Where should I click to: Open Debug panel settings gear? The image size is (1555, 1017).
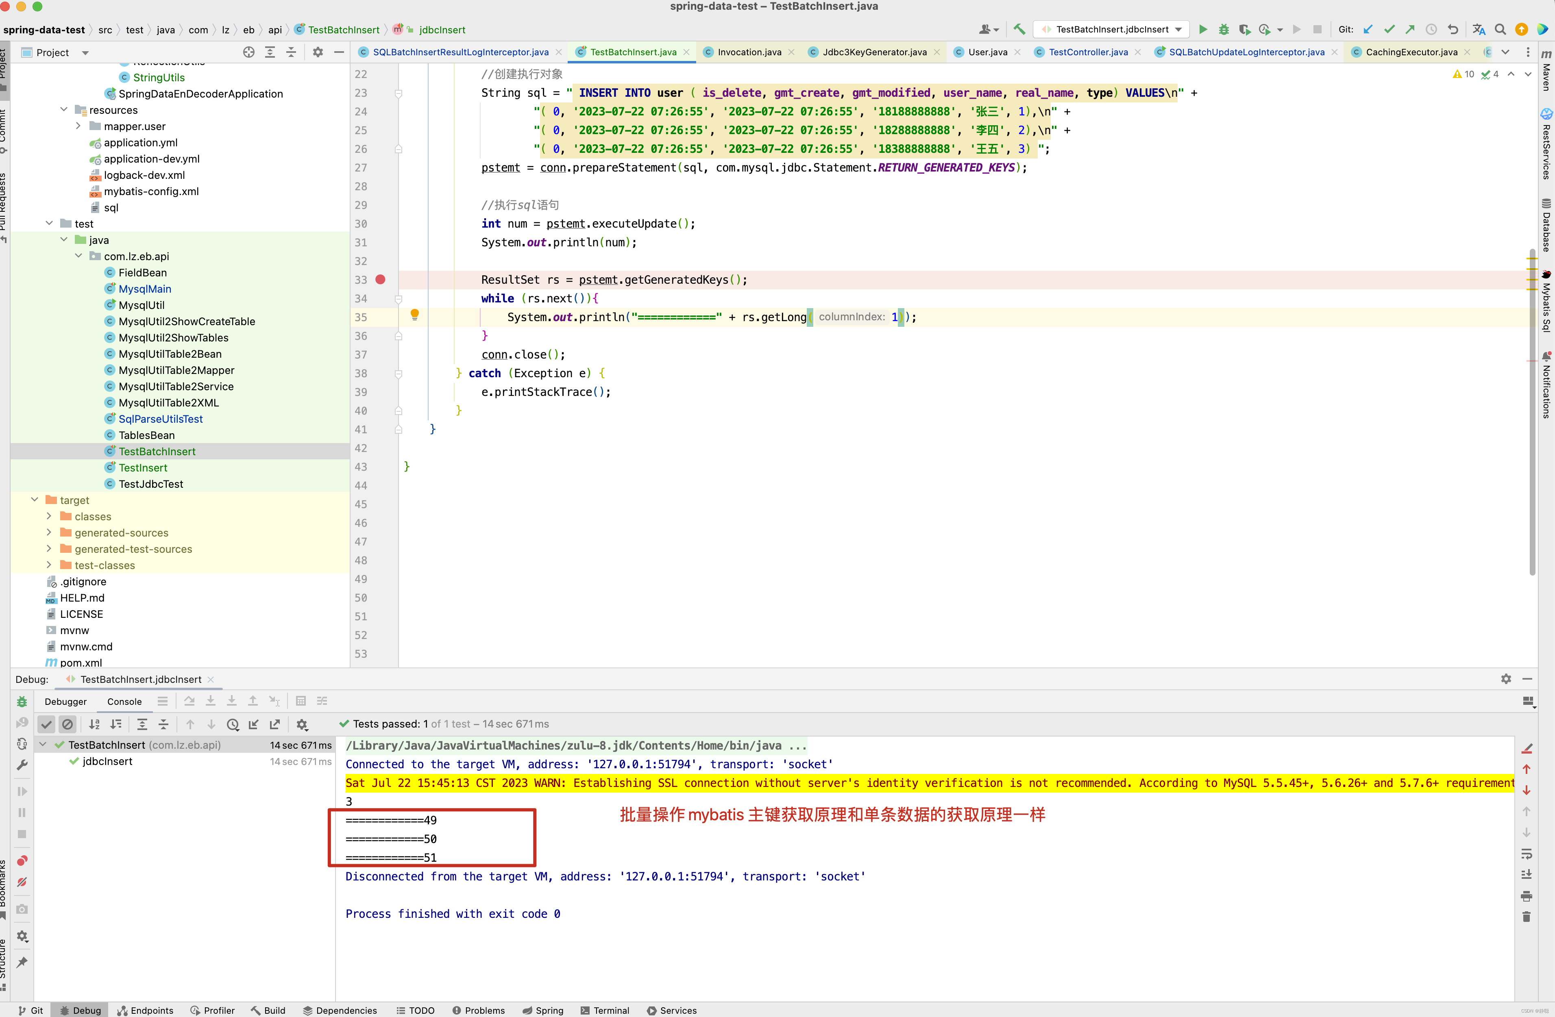(x=1506, y=679)
